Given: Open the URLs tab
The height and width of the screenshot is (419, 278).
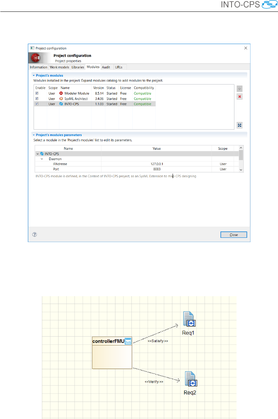Looking at the screenshot, I should (x=119, y=67).
